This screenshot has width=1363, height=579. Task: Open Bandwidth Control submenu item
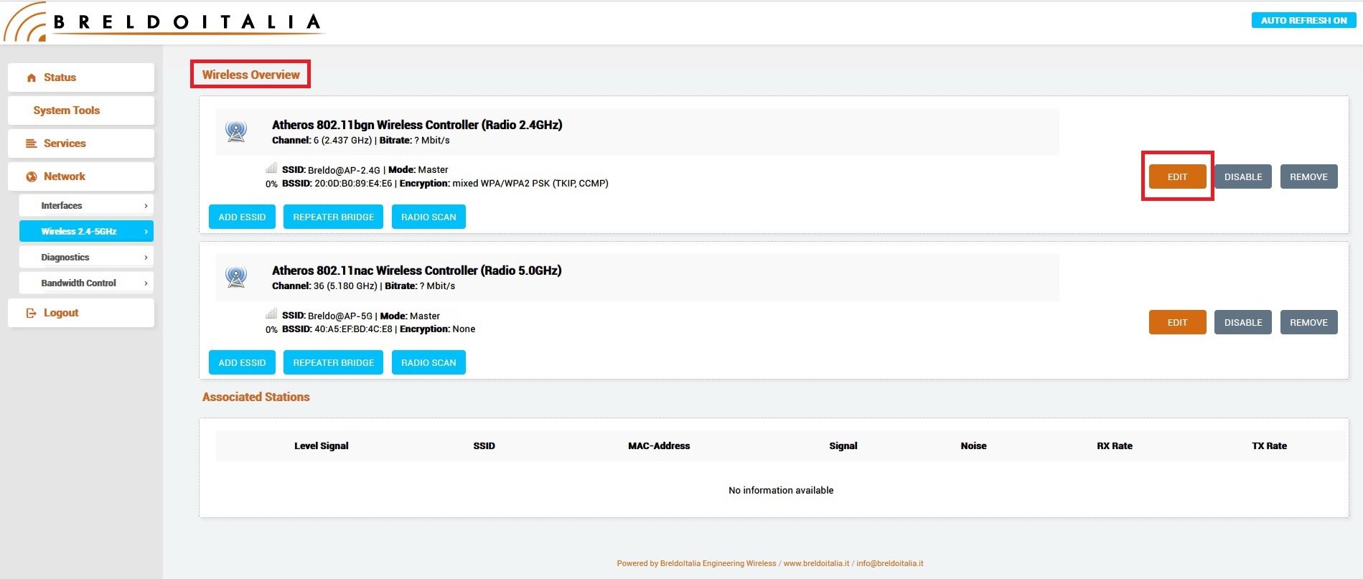point(86,283)
